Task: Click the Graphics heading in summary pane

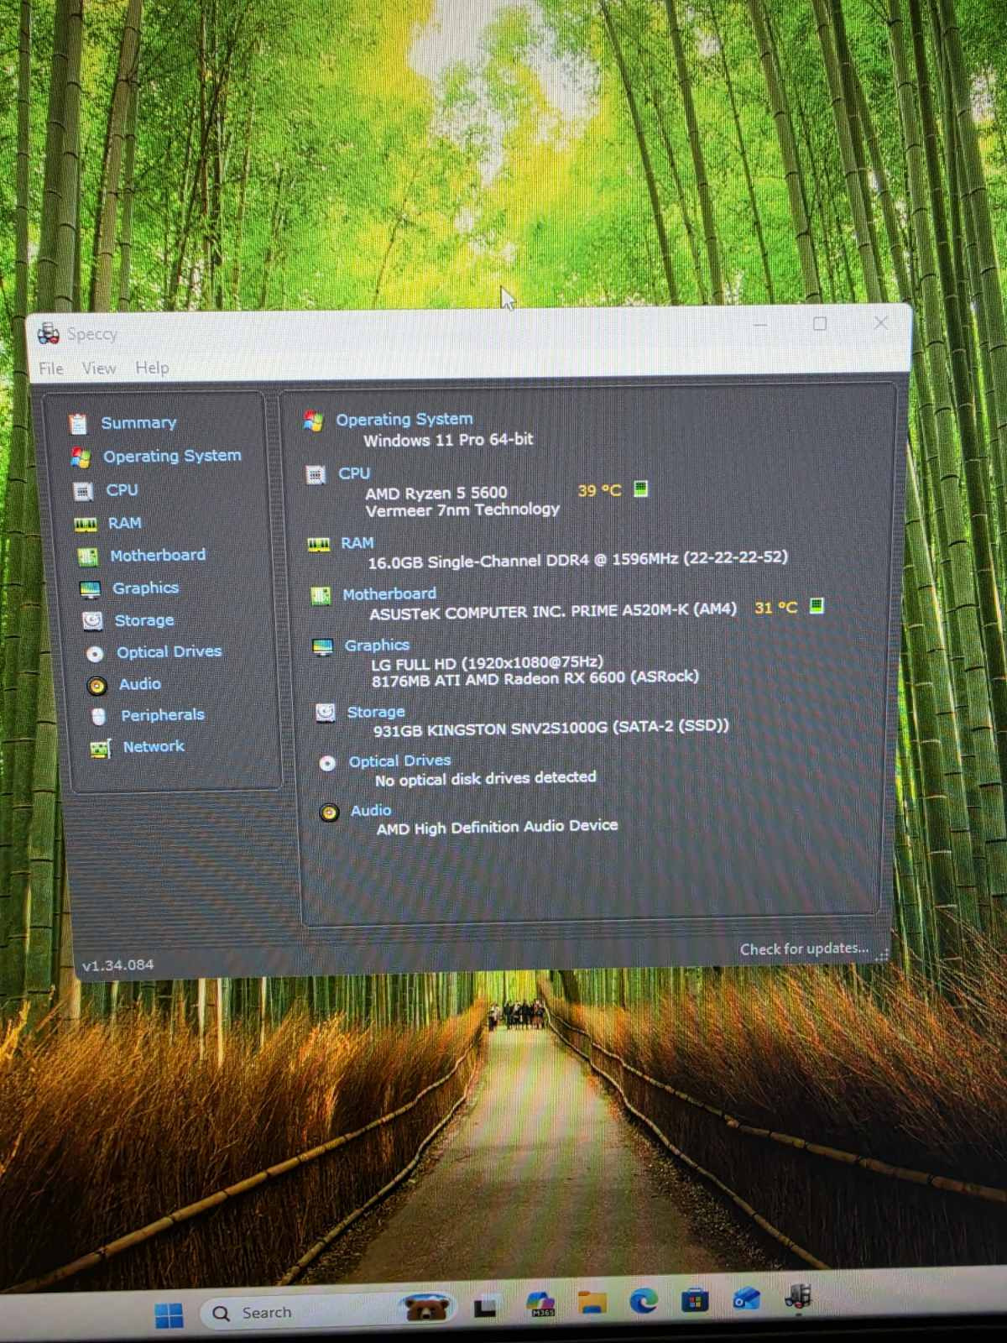Action: click(x=377, y=645)
